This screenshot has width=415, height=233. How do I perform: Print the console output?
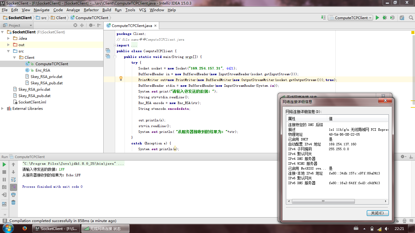[13, 195]
